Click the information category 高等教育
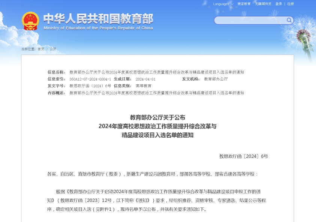The width and height of the screenshot is (316, 222). (x=144, y=86)
